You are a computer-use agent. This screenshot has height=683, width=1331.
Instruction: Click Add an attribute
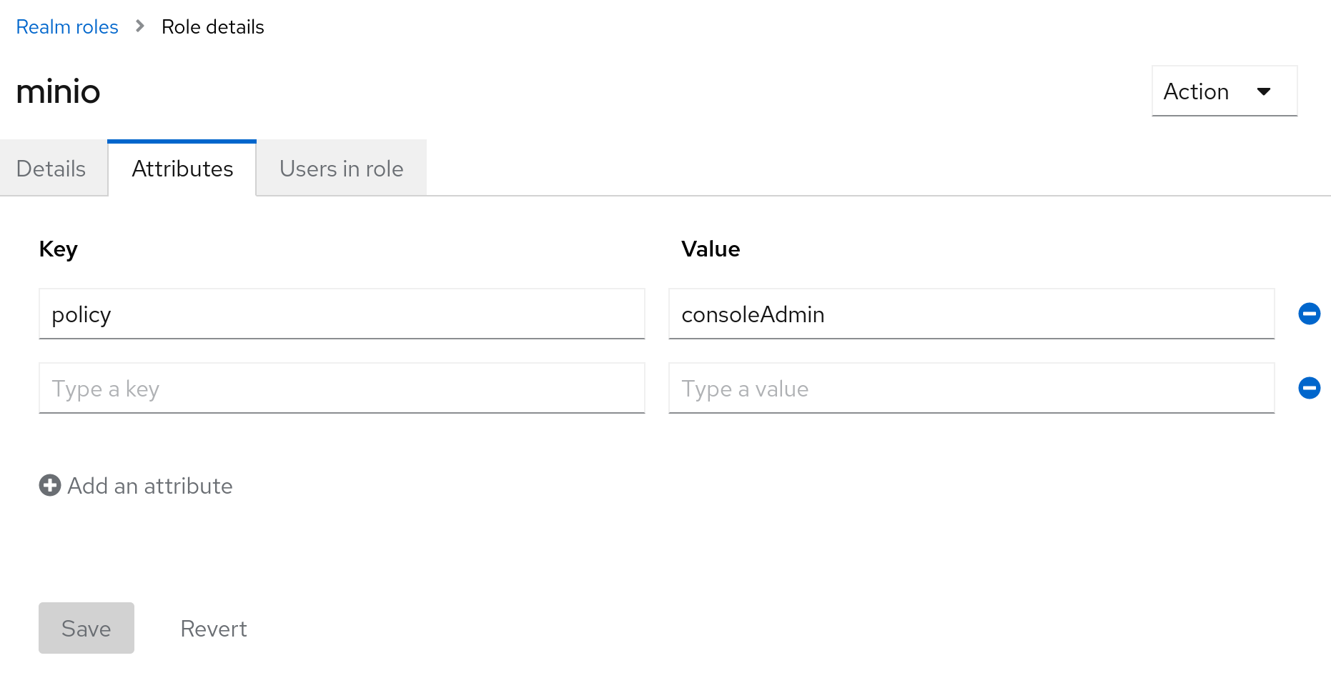135,485
